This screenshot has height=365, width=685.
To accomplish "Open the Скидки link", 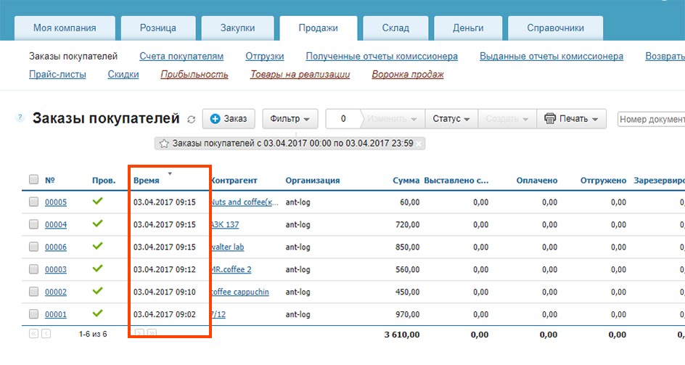I will (123, 74).
